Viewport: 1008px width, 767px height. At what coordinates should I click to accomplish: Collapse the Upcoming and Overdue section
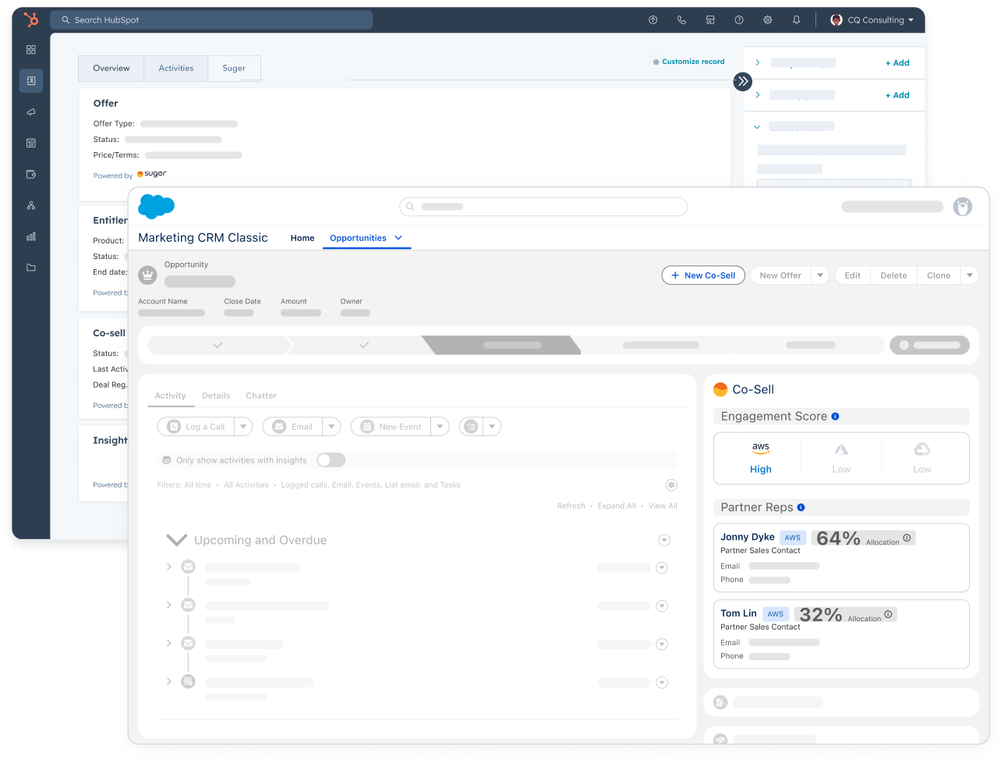click(x=176, y=539)
